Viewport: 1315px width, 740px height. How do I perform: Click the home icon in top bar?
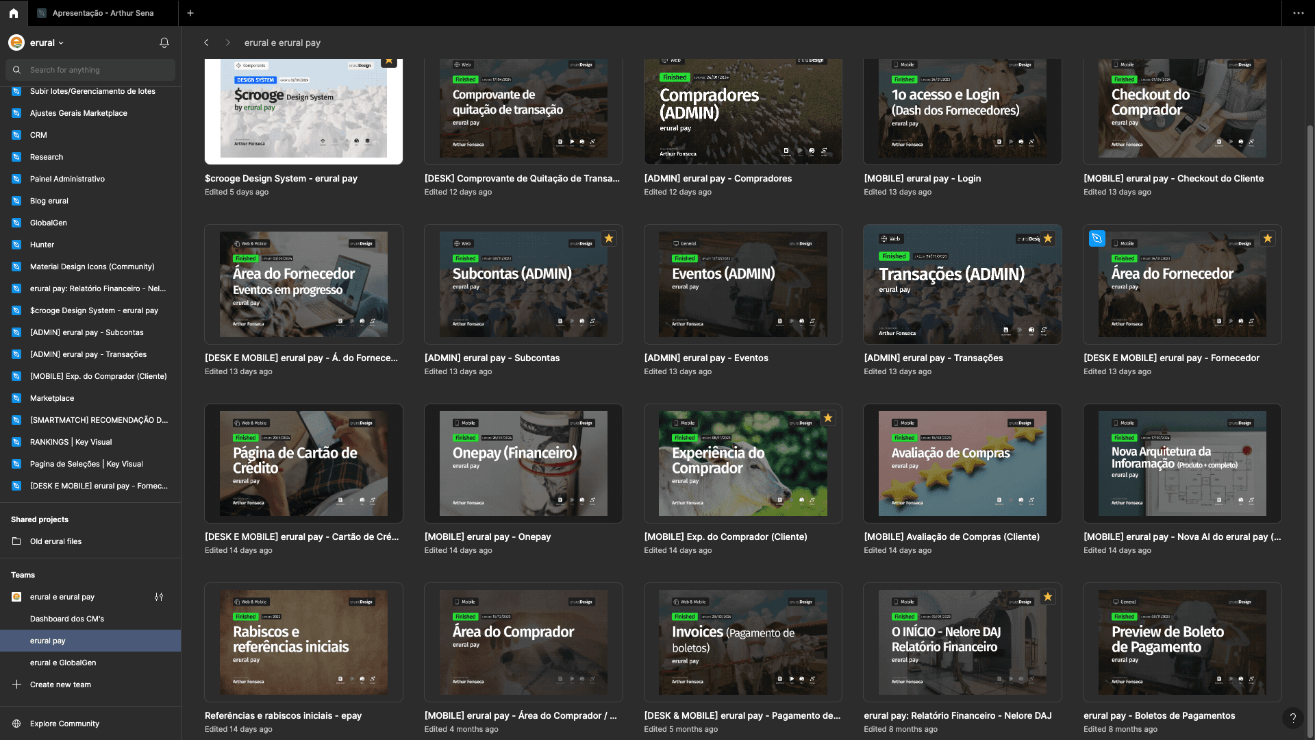click(14, 13)
